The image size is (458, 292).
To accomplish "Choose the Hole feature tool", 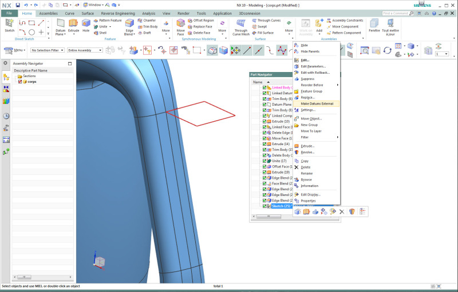I will click(85, 26).
